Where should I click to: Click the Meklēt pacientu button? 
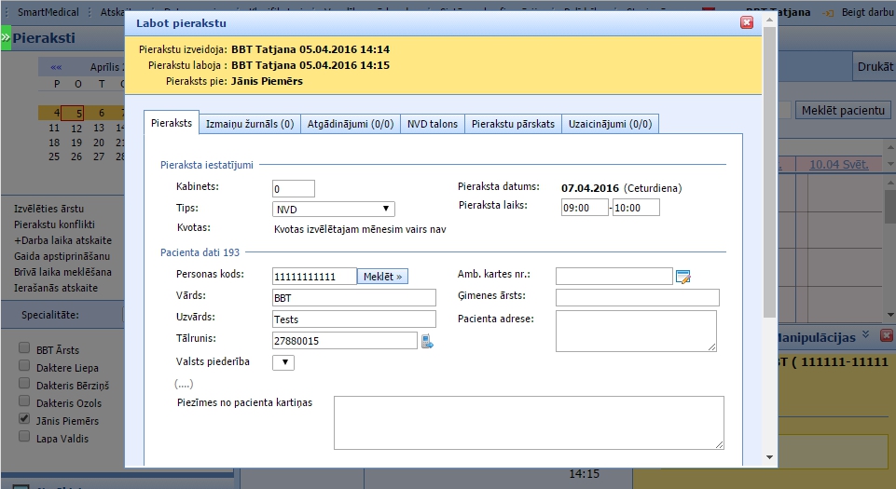click(844, 110)
